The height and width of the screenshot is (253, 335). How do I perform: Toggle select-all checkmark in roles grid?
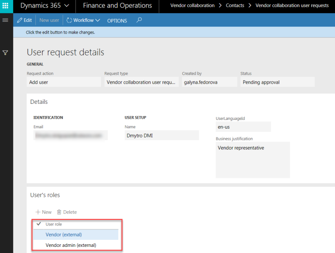[38, 224]
